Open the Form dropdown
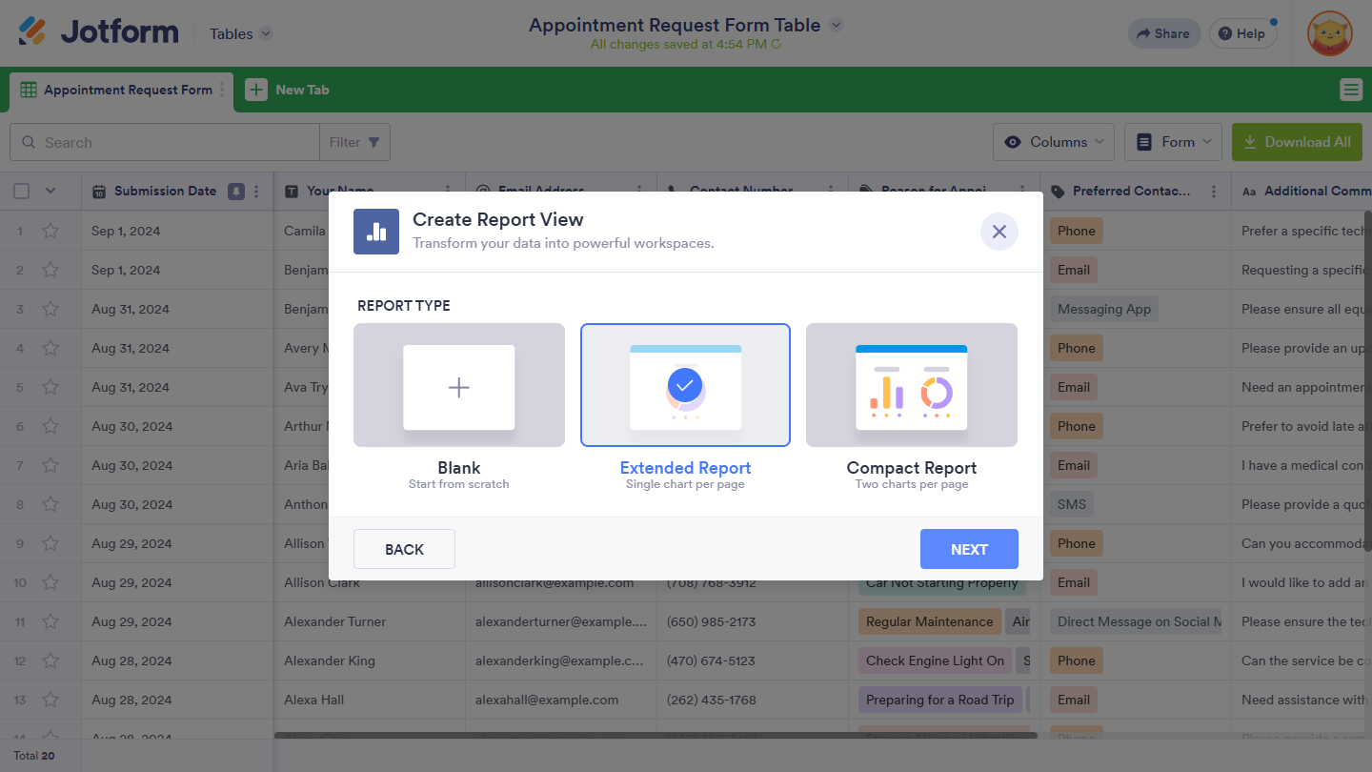1372x772 pixels. click(1173, 141)
